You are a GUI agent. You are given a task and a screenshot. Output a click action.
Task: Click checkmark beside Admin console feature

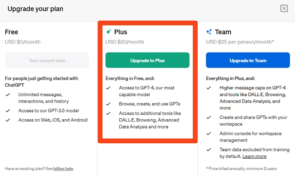209,134
